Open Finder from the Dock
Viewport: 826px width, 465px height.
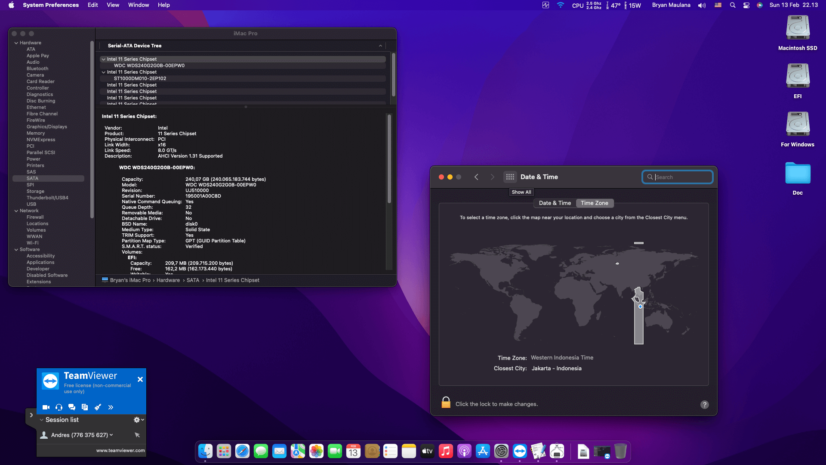205,451
